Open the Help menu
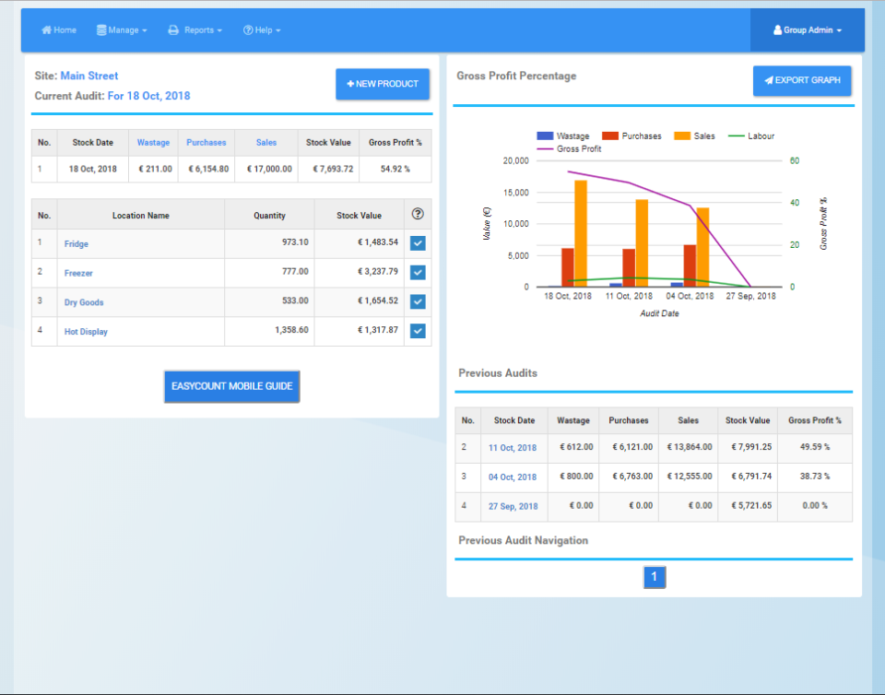 coord(262,29)
